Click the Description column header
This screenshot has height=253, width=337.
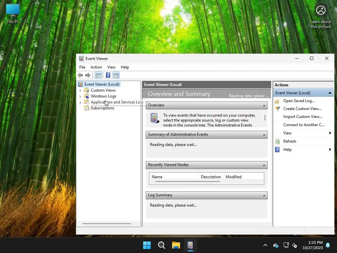(x=211, y=177)
